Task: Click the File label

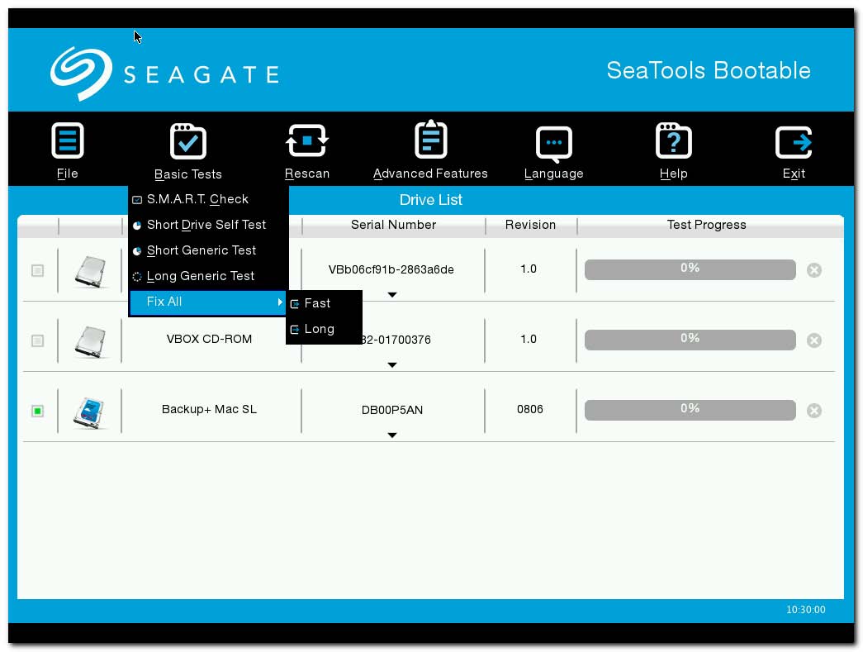Action: tap(67, 174)
